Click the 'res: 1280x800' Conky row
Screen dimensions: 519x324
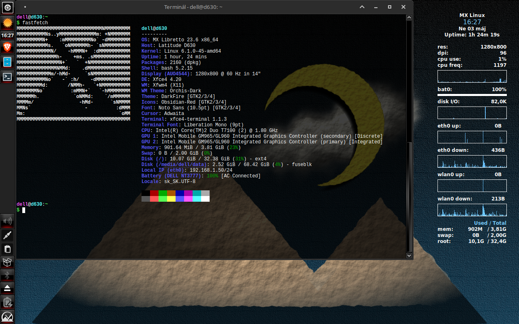[472, 47]
